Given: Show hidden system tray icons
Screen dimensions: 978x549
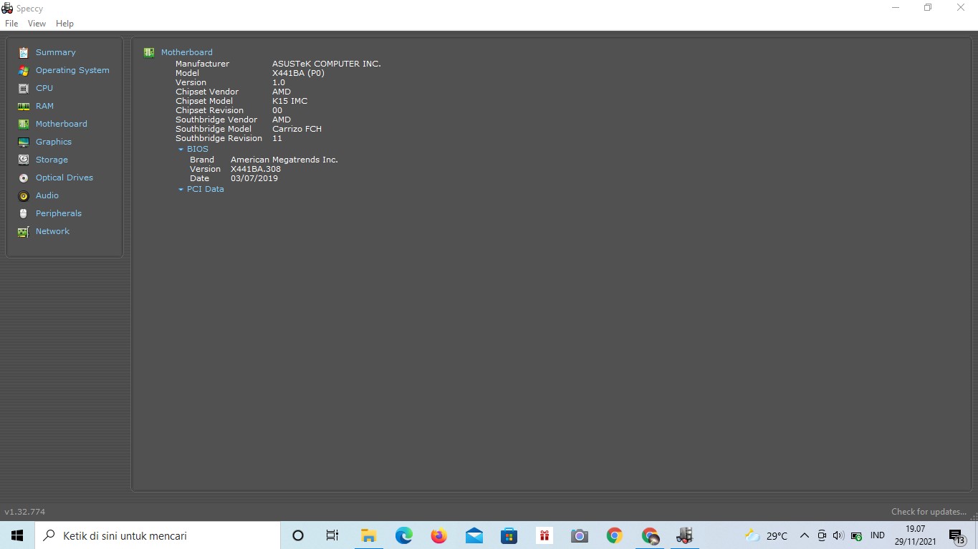Looking at the screenshot, I should pos(804,535).
